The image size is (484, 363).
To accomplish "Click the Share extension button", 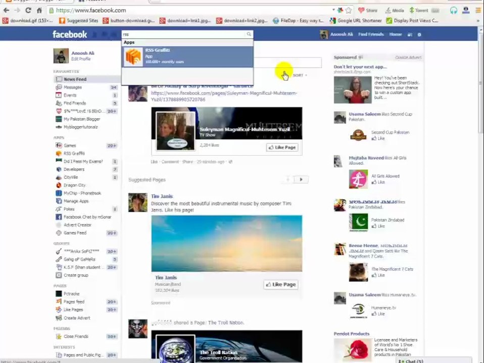I will click(x=368, y=11).
